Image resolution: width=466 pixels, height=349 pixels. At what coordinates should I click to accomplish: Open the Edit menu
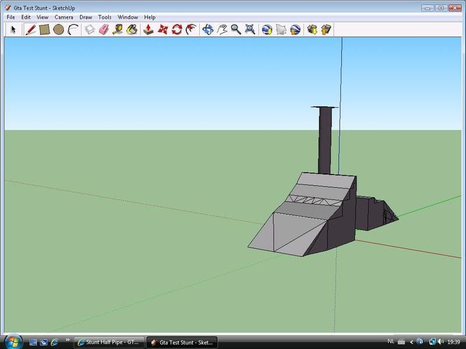(x=26, y=17)
